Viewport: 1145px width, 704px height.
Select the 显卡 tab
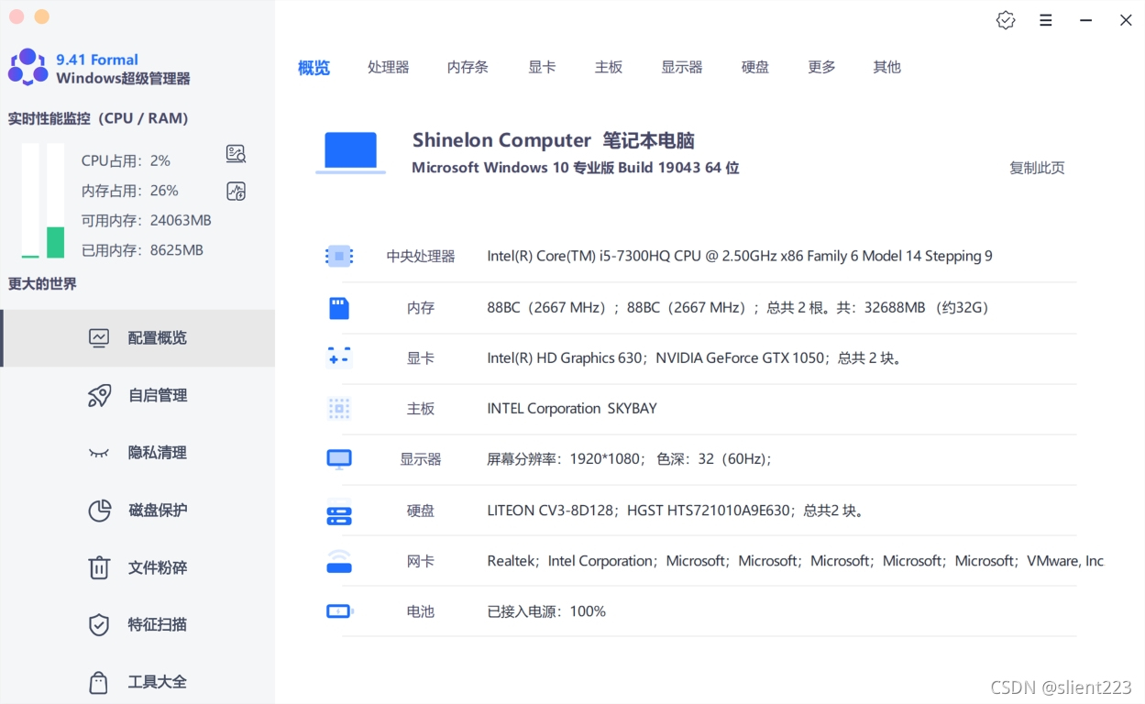(542, 67)
